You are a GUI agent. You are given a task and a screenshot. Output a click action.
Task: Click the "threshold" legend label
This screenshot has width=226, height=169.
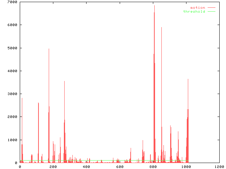point(194,12)
